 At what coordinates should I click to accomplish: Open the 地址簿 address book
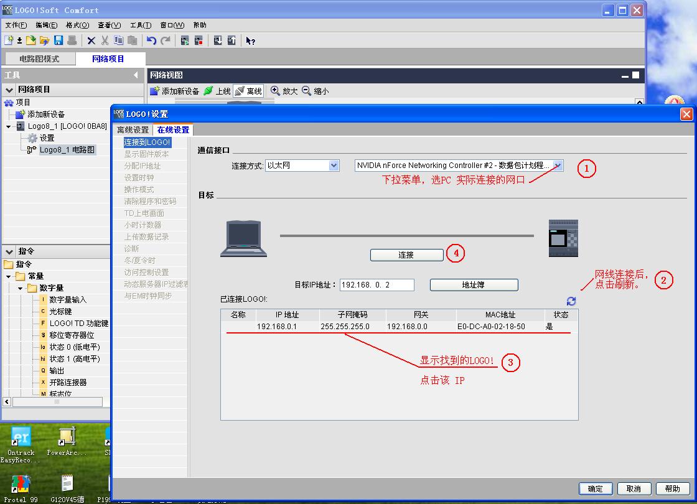pyautogui.click(x=474, y=285)
